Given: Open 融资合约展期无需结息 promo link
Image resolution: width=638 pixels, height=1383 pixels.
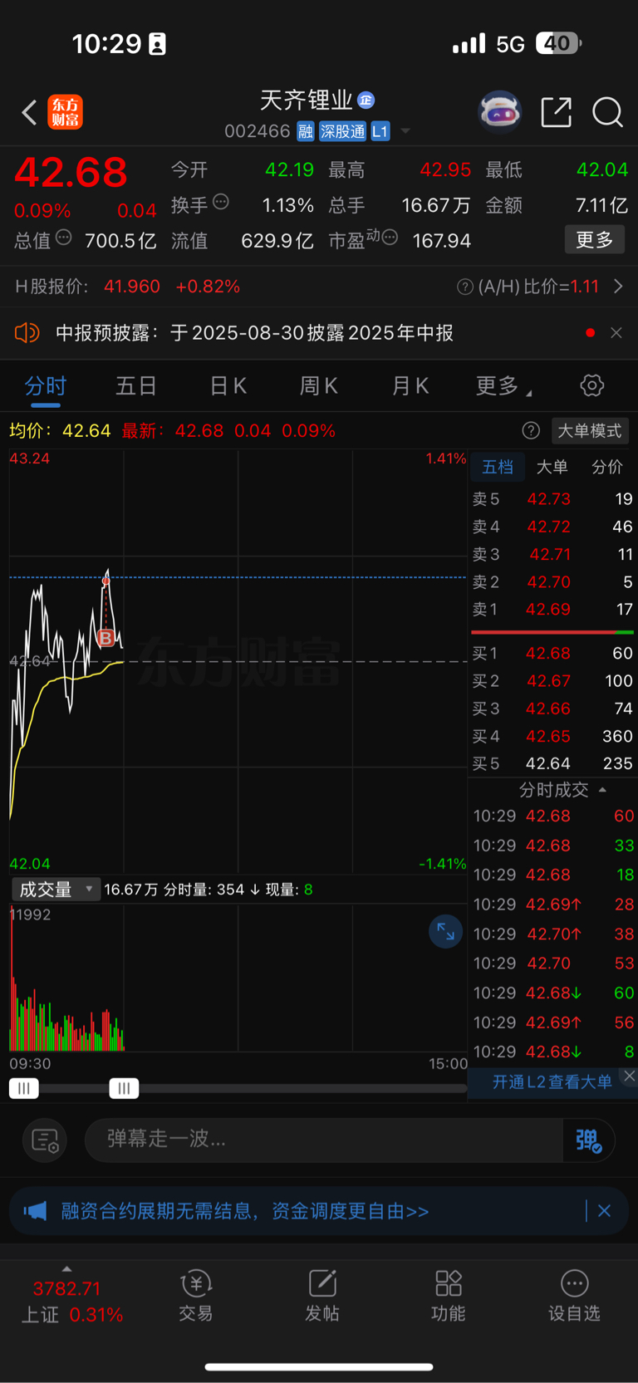Looking at the screenshot, I should click(245, 1211).
